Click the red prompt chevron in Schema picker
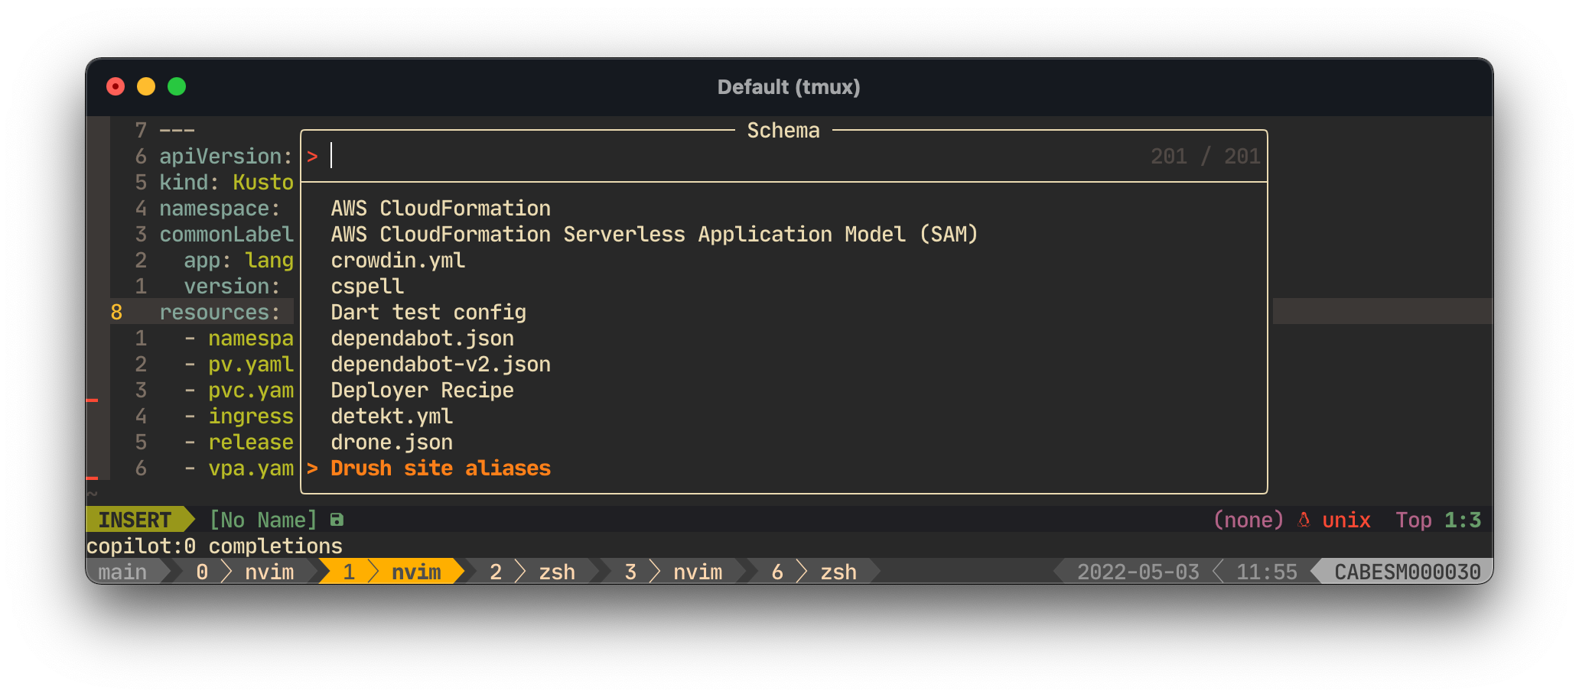The height and width of the screenshot is (697, 1579). tap(312, 157)
